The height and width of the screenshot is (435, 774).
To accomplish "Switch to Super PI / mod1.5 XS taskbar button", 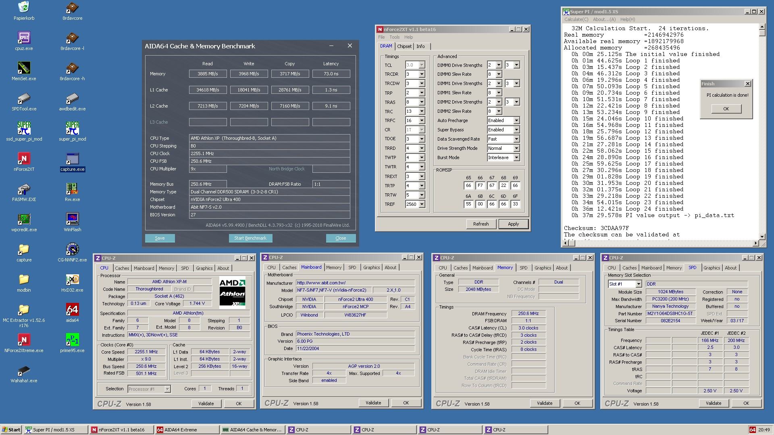I will pyautogui.click(x=56, y=430).
